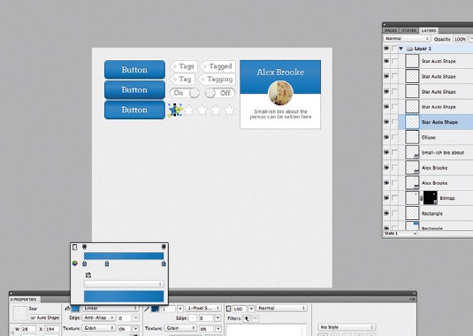This screenshot has width=473, height=336.
Task: Select the middle gradient color stop
Action: point(106,263)
